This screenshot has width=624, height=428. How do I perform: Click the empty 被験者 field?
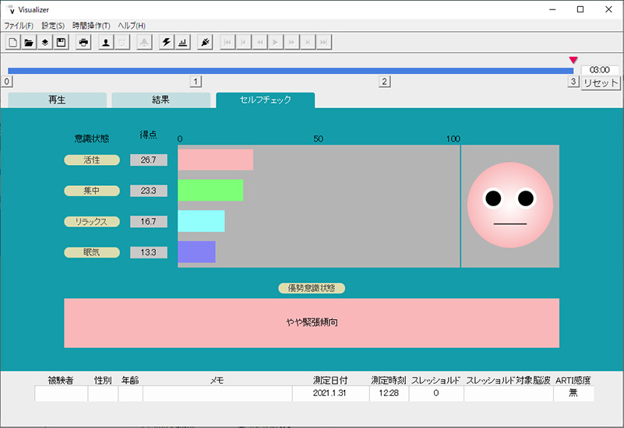point(61,394)
